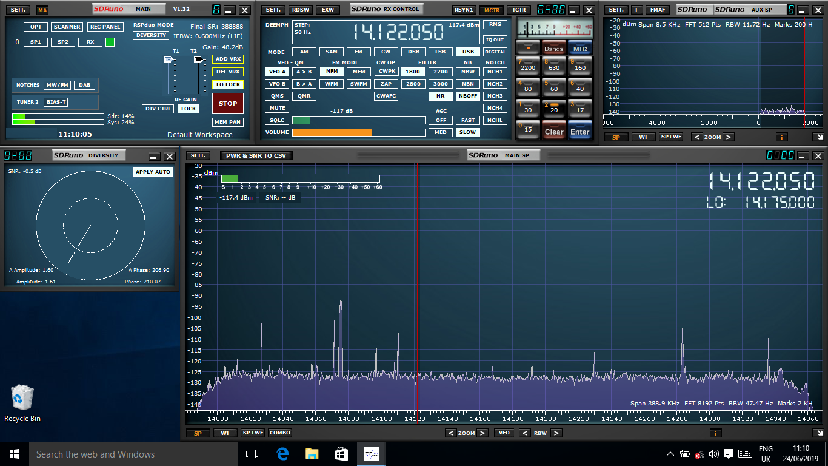
Task: Zoom in with right arrow in Aux SP
Action: pos(729,137)
